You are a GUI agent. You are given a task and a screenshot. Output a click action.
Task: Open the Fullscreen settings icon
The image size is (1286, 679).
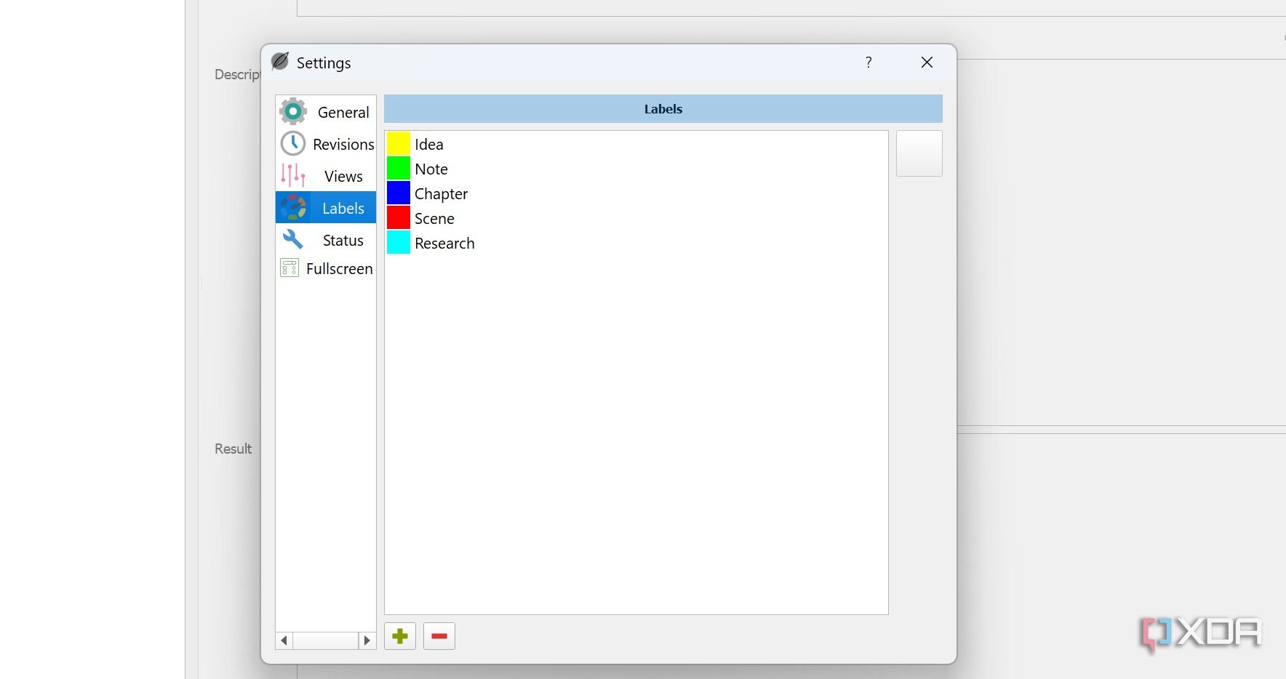coord(289,268)
